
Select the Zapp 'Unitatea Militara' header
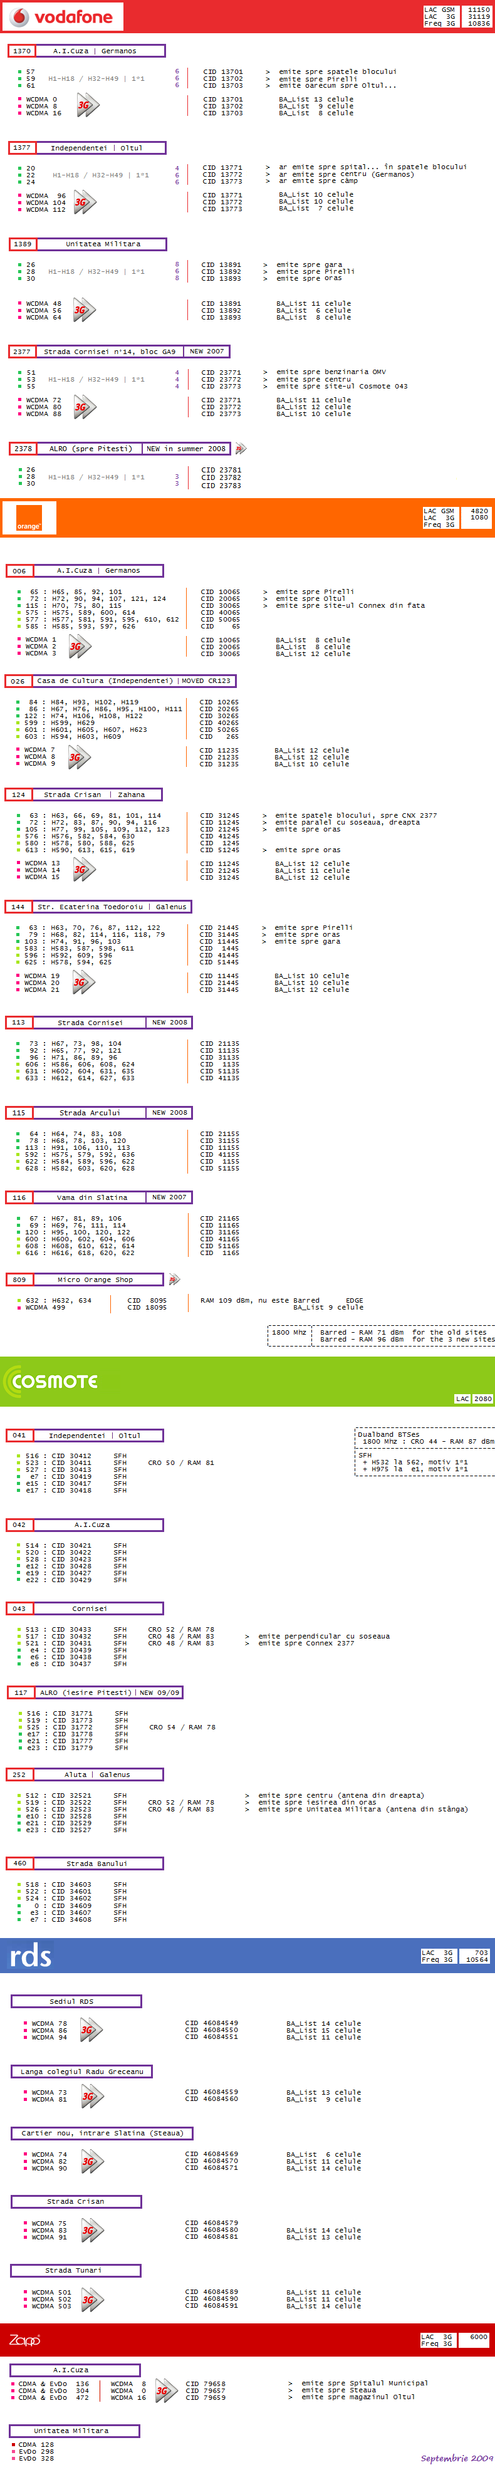[76, 2429]
